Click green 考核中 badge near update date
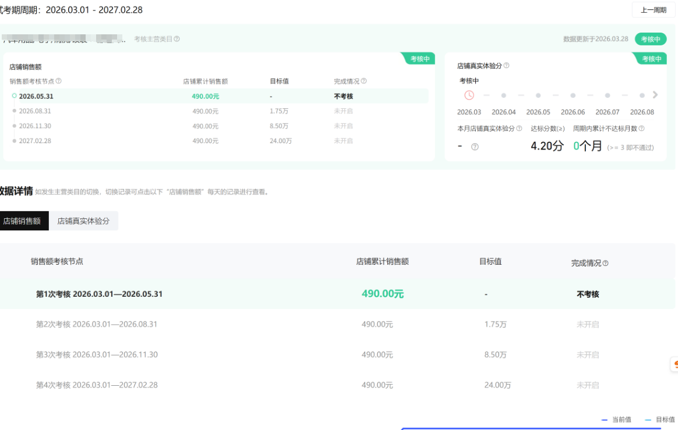This screenshot has height=430, width=678. 651,40
